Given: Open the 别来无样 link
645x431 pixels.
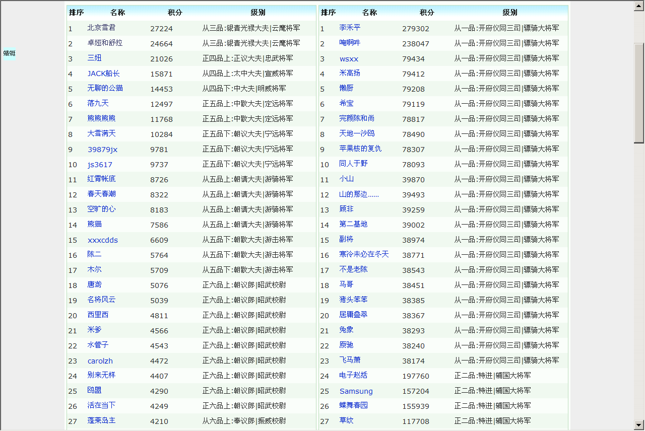Looking at the screenshot, I should click(x=102, y=375).
